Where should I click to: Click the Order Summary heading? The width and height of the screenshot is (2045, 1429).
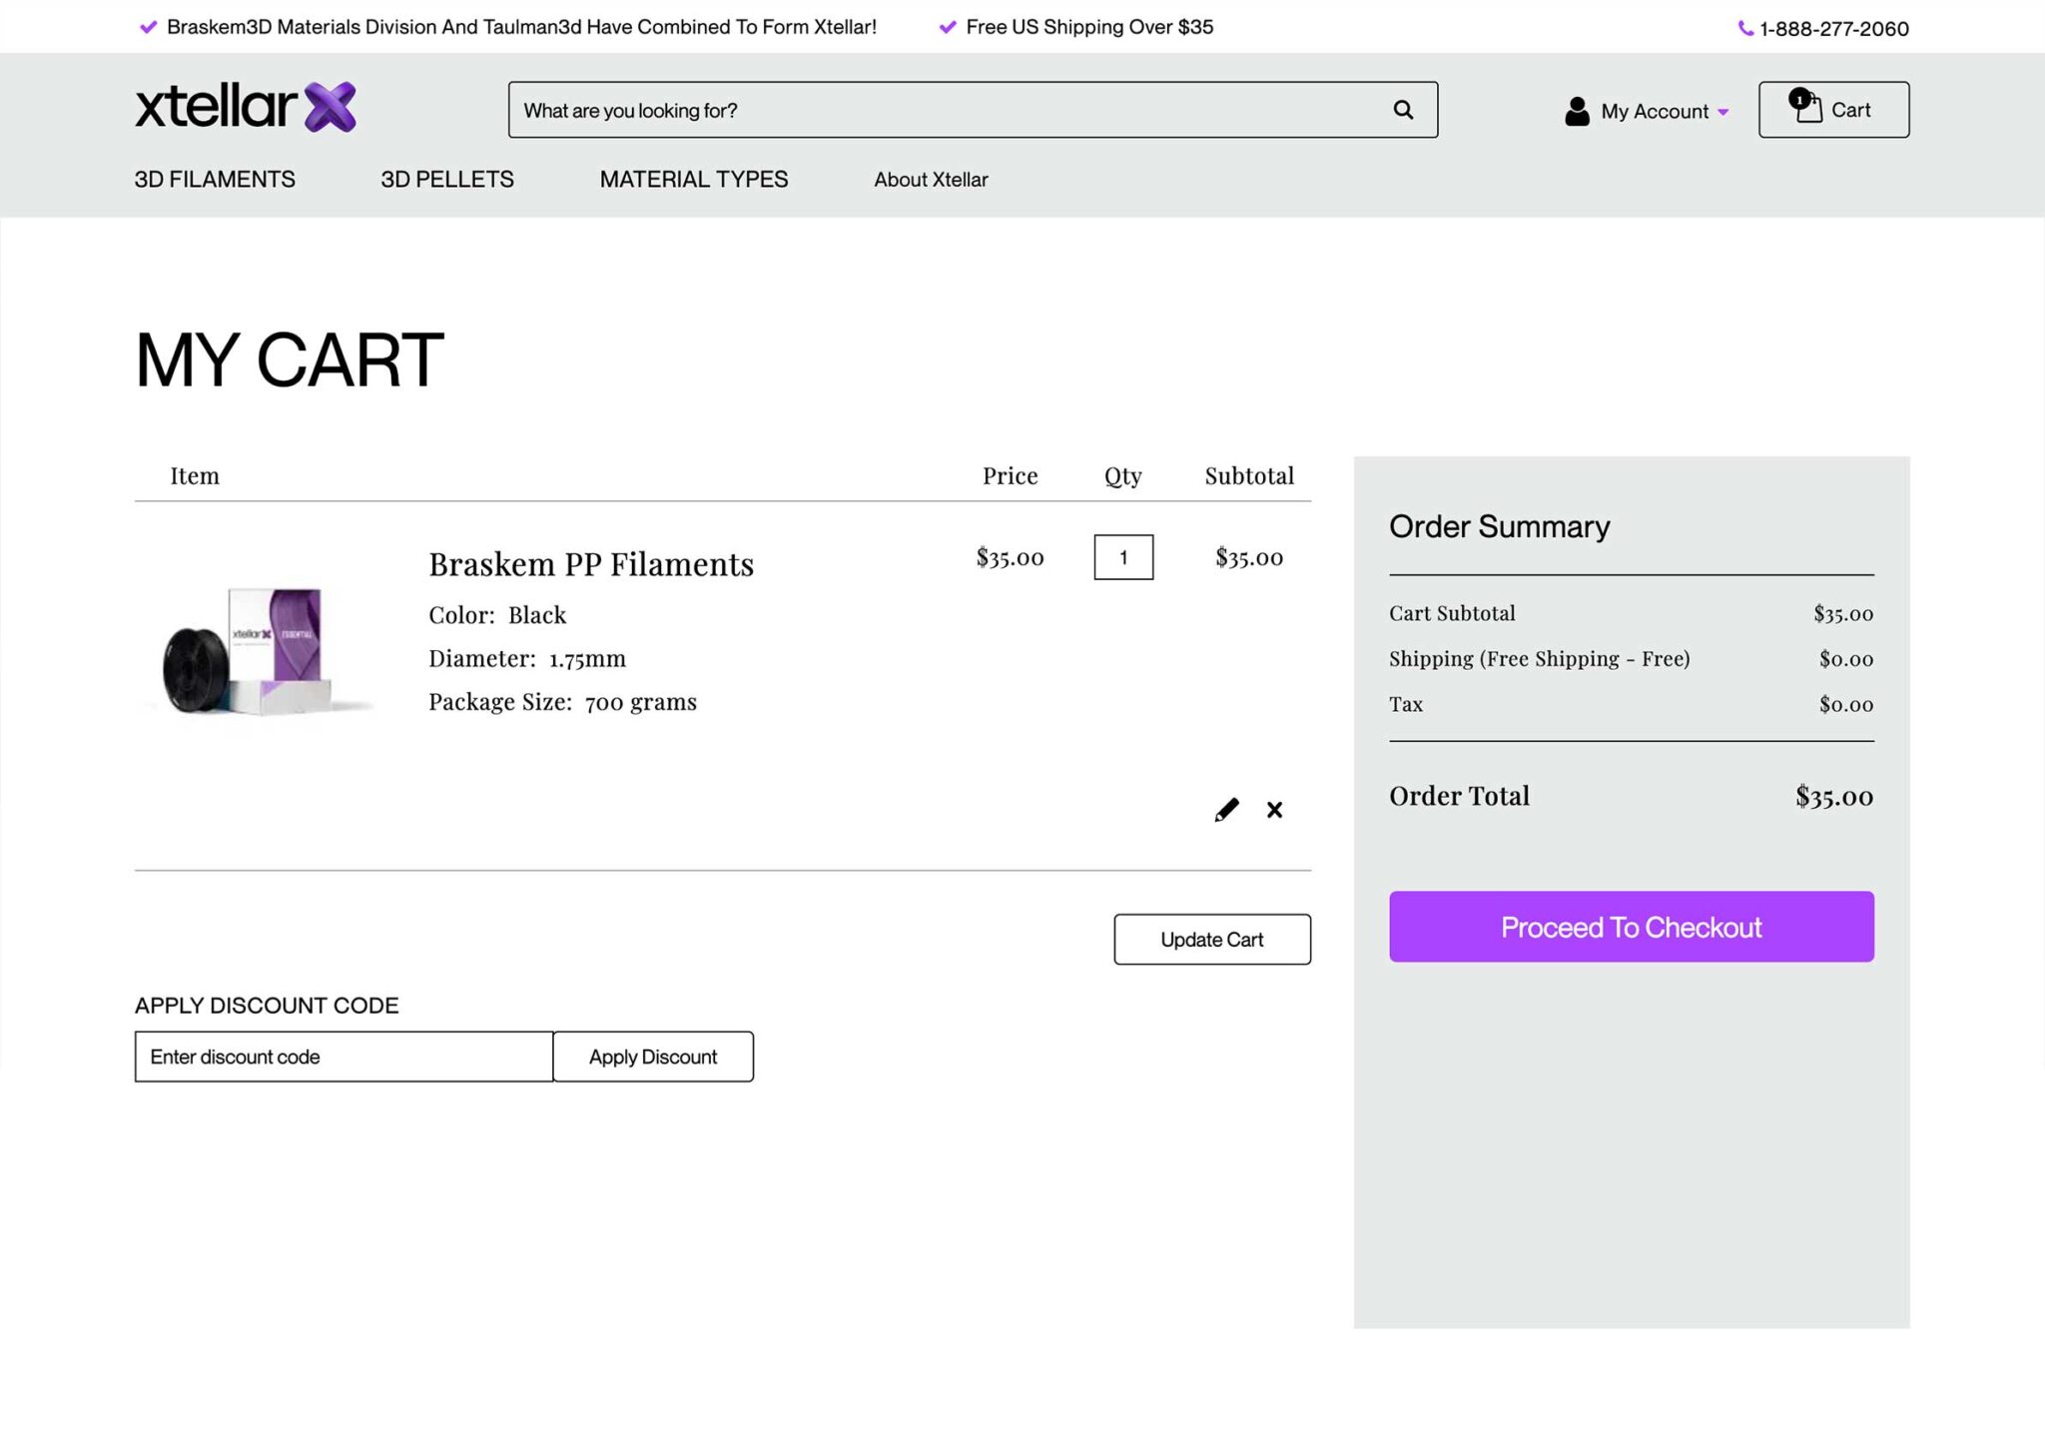[x=1499, y=526]
